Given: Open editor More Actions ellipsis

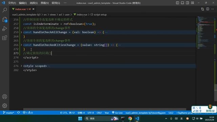Looking at the screenshot, I should [213, 9].
